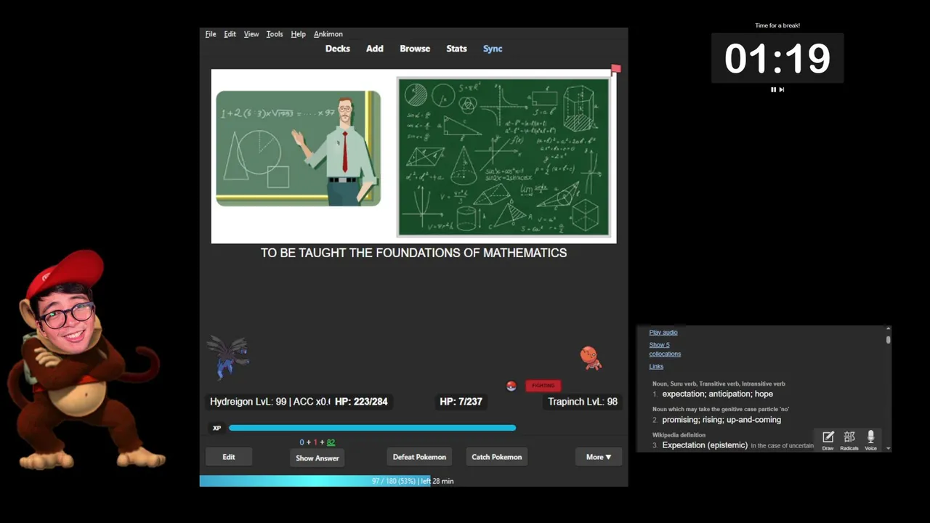Screen dimensions: 930x523
Task: Open the Tools menu
Action: click(x=275, y=34)
